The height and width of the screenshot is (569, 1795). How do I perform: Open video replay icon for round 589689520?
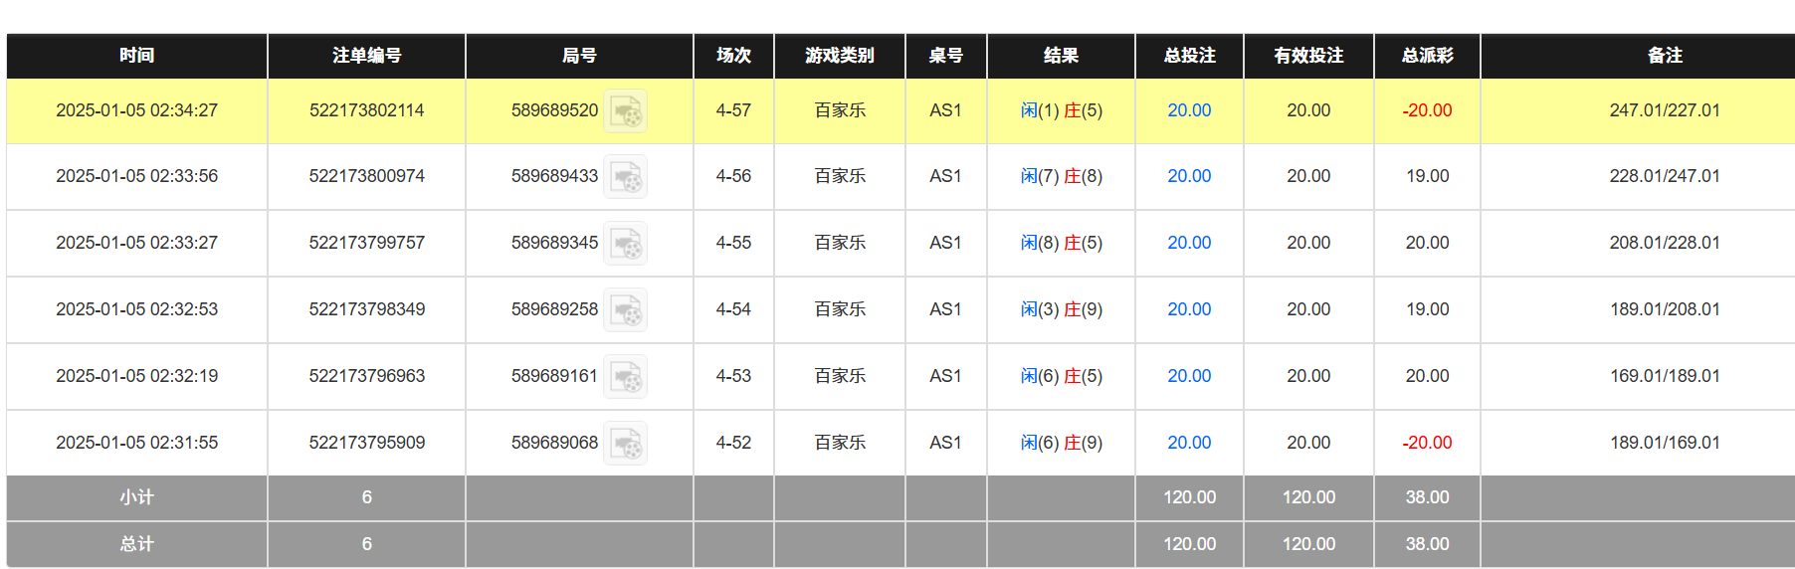(x=626, y=111)
